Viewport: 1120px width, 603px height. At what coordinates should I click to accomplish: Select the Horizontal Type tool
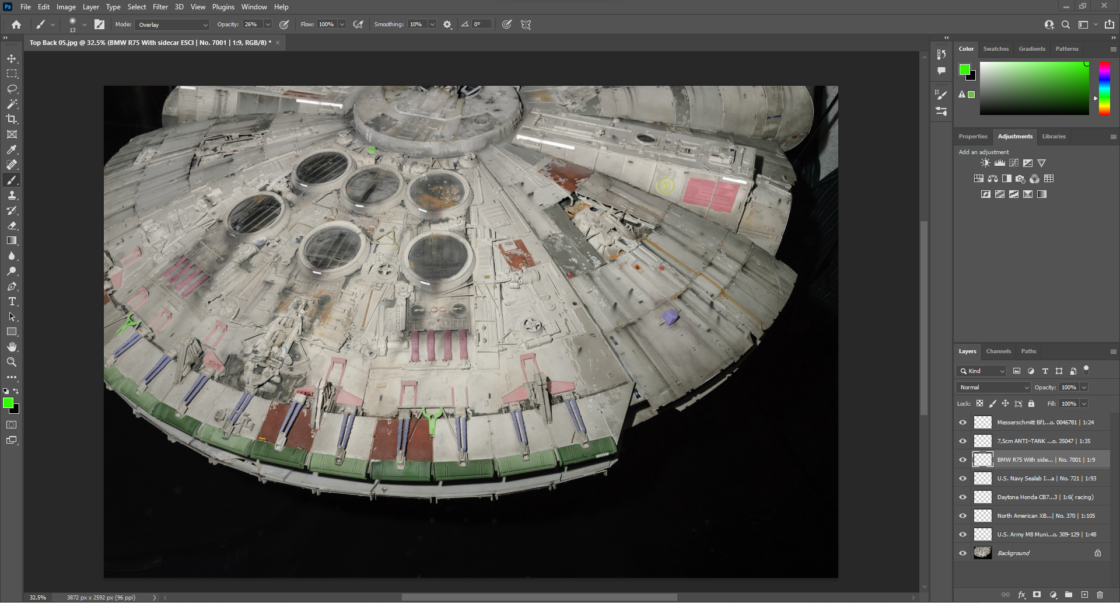pos(12,301)
